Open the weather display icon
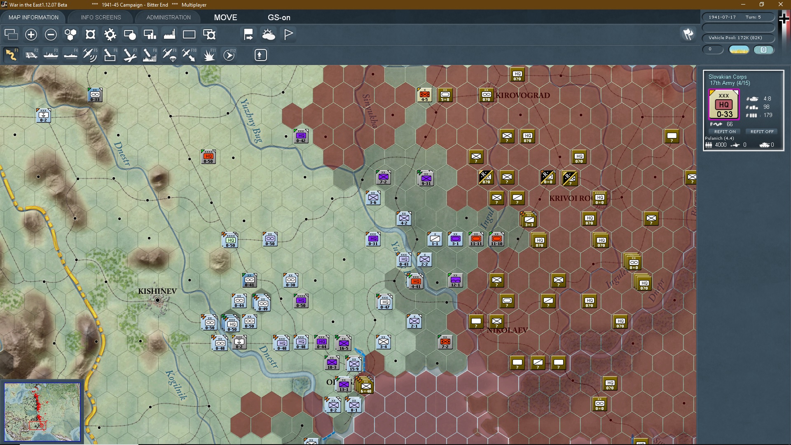 click(x=269, y=35)
